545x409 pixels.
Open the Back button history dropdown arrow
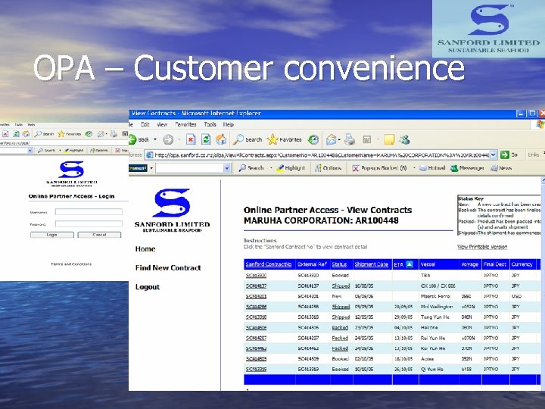[x=155, y=140]
